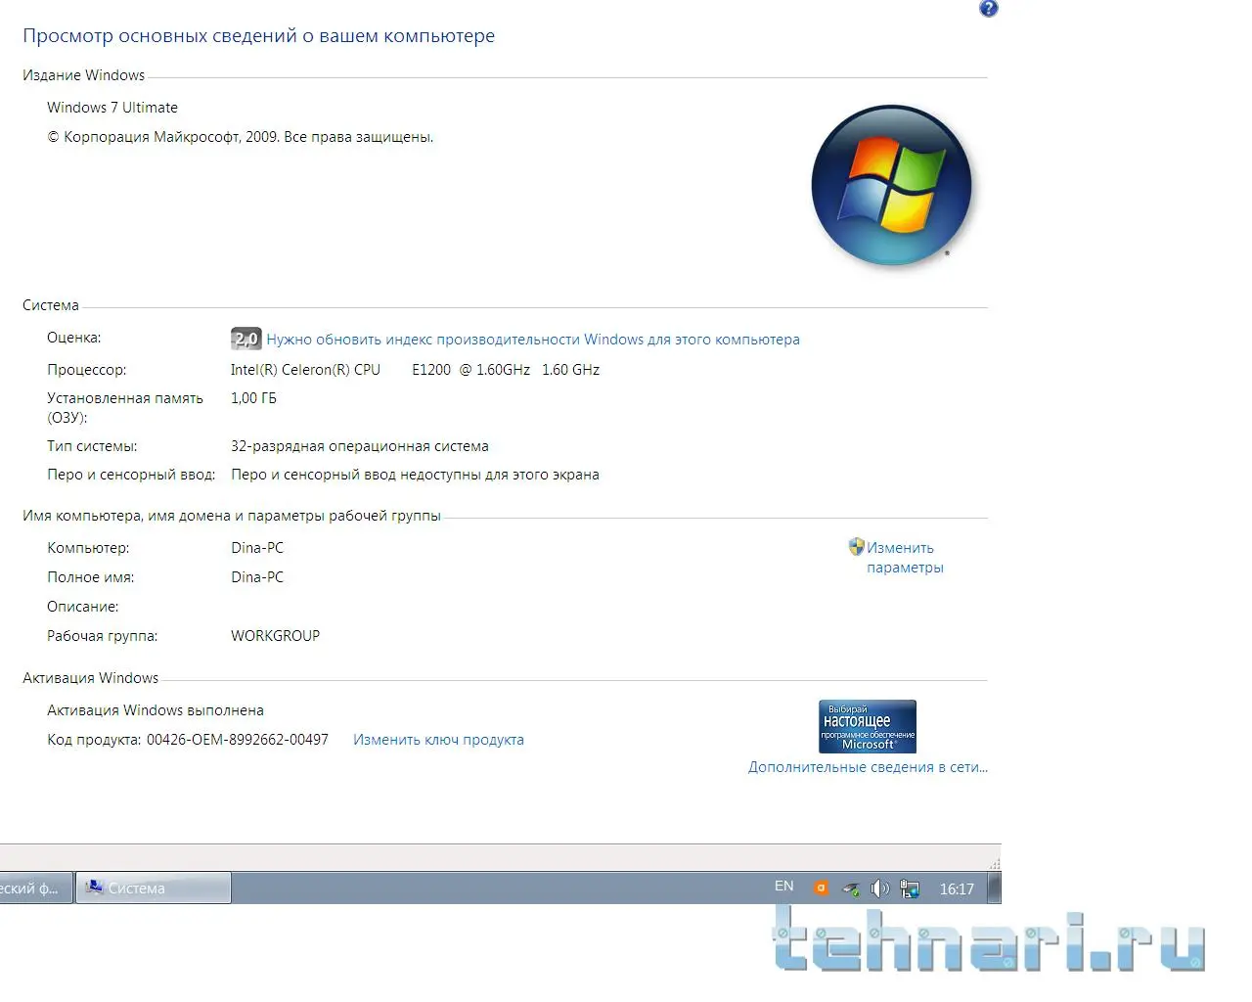Image resolution: width=1252 pixels, height=1002 pixels.
Task: Click the Show desktop button
Action: (994, 888)
